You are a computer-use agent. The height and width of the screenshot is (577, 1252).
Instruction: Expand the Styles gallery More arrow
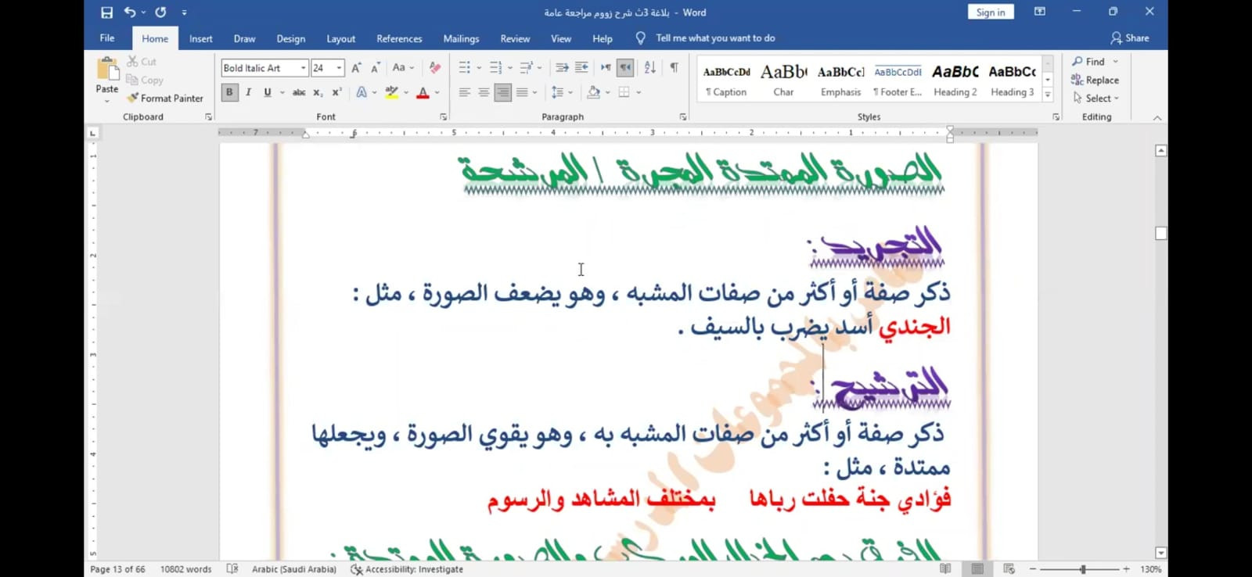pos(1048,95)
